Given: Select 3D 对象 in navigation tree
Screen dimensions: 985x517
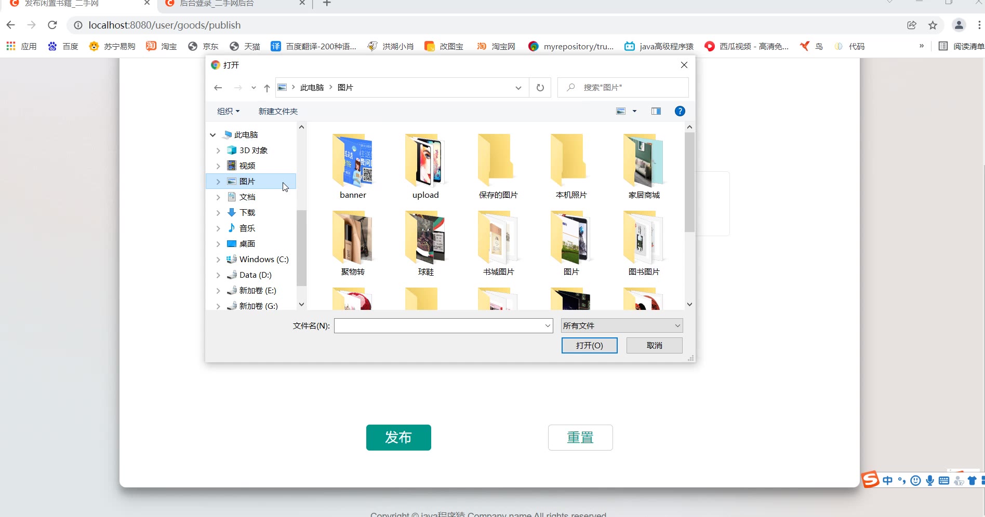Looking at the screenshot, I should pos(253,150).
